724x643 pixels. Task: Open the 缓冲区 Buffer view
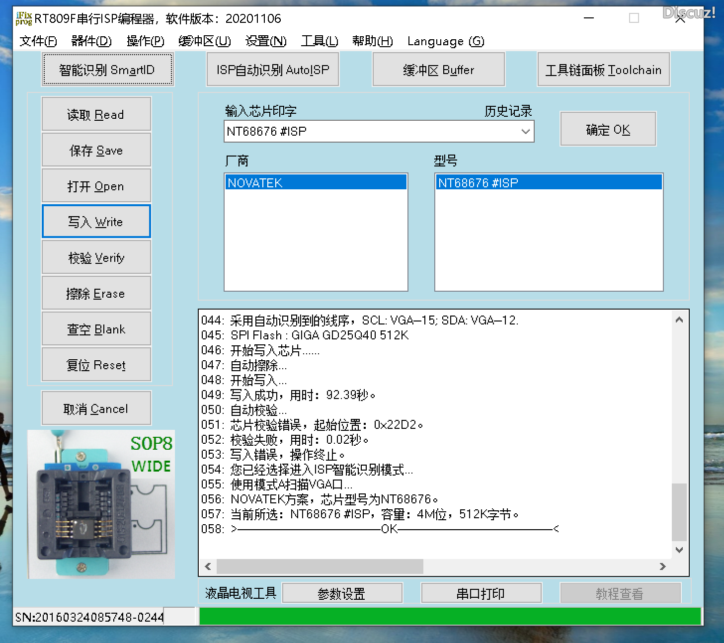(x=438, y=69)
